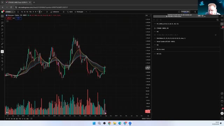This screenshot has width=224, height=126.
Task: Expand the manage layouts dropdown arrow
Action: (x=192, y=12)
